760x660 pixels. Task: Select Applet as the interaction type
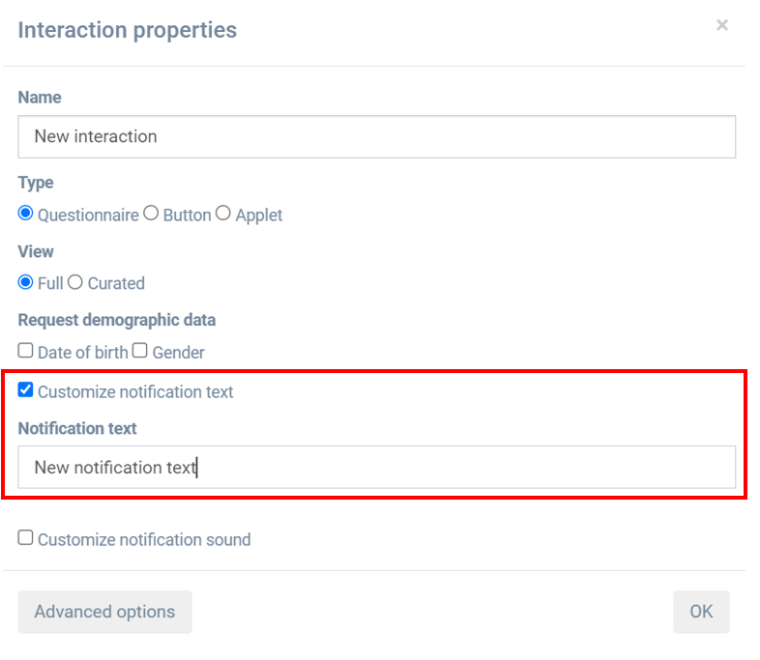coord(223,214)
